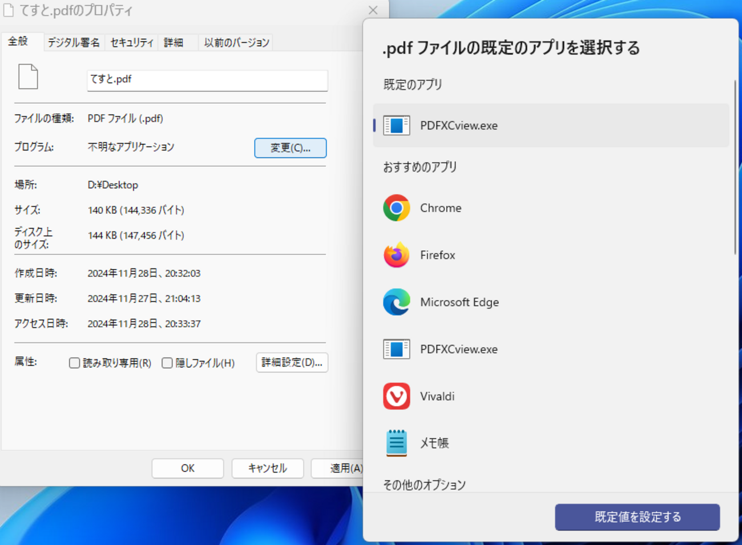Screen dimensions: 742x545
Task: Click 既定値を設定する button
Action: coord(638,517)
